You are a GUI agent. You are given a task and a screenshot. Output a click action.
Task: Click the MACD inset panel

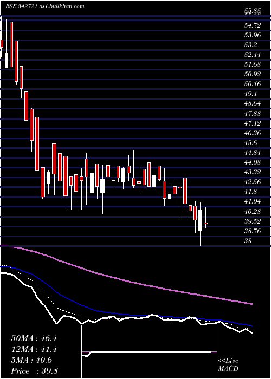click(x=149, y=352)
